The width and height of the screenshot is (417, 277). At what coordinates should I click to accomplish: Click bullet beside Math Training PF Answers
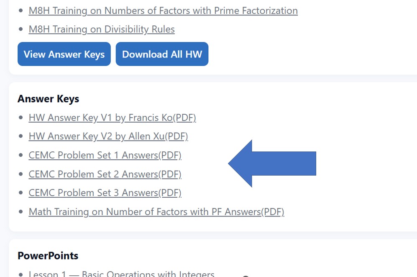pyautogui.click(x=21, y=212)
